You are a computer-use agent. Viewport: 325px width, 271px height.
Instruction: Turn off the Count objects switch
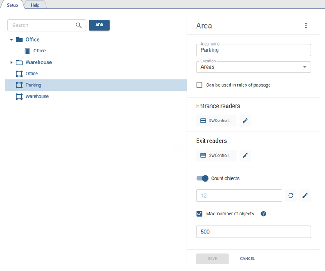point(203,178)
